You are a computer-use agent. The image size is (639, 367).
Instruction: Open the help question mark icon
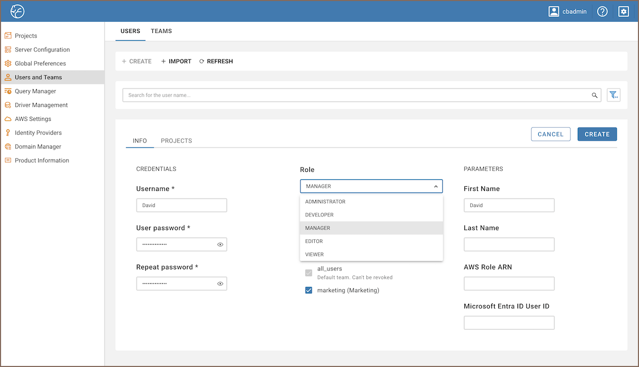(602, 11)
